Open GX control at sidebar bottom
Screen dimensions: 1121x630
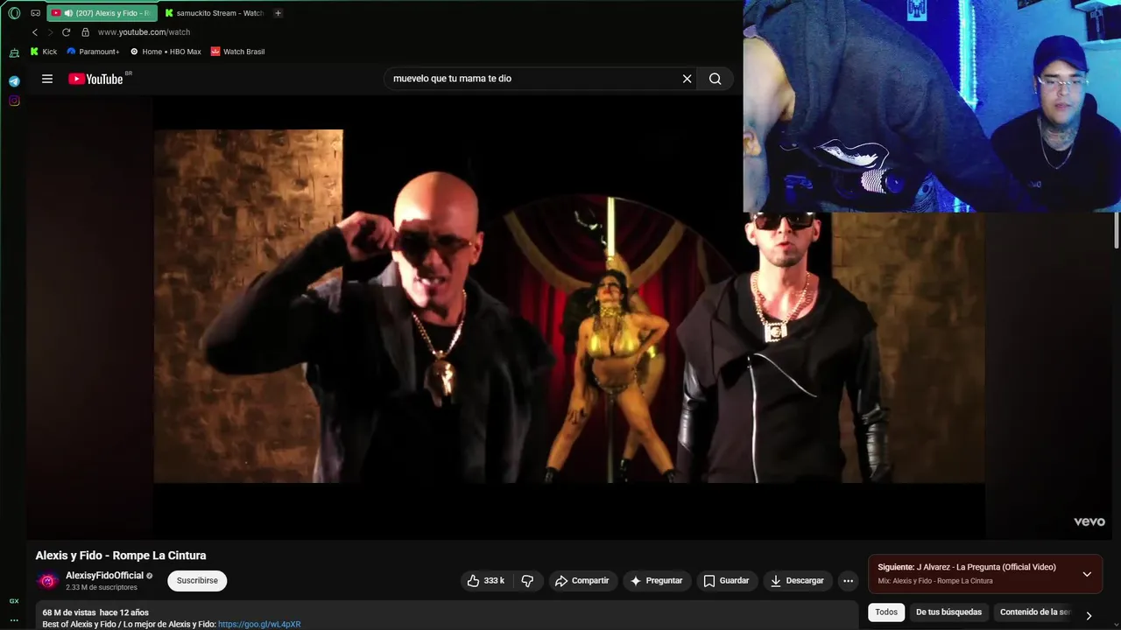14,601
